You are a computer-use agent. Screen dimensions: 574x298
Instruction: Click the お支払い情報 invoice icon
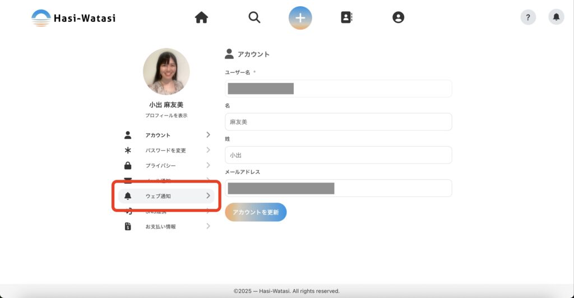coord(128,226)
